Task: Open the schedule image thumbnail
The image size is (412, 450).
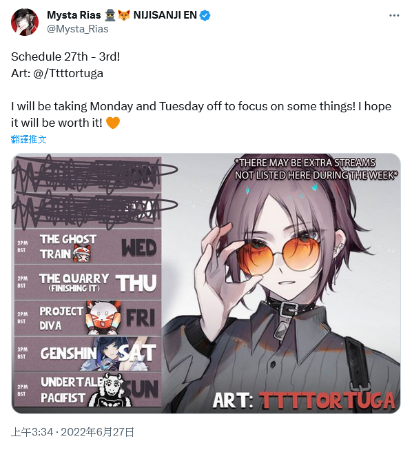Action: pos(206,283)
